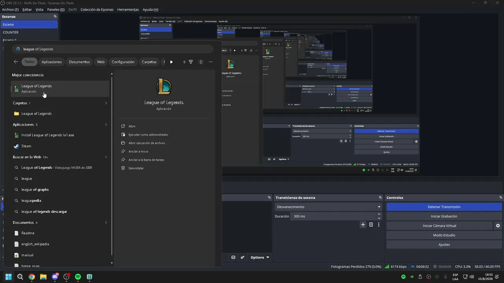
Task: Click the Duración 300 ms field
Action: (334, 216)
